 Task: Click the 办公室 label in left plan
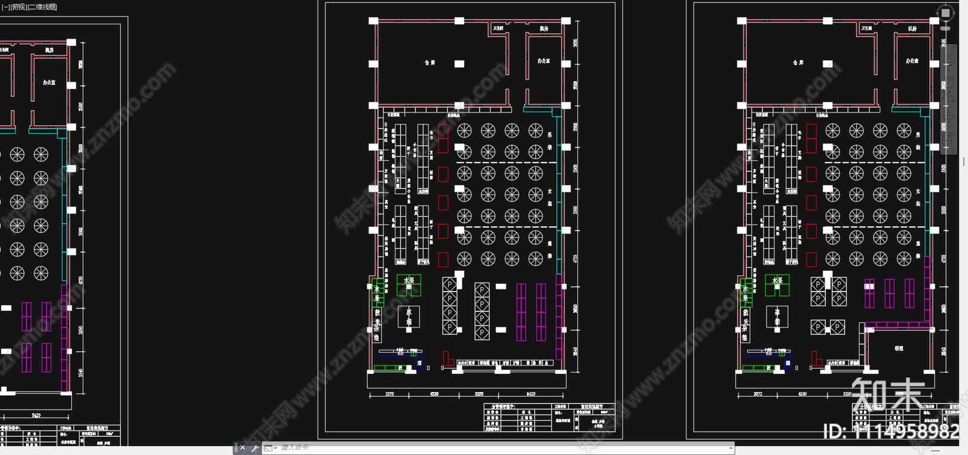pyautogui.click(x=49, y=82)
